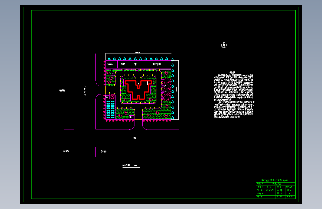The image size is (322, 209).
Task: Click the circled A symbol
Action: (x=224, y=45)
